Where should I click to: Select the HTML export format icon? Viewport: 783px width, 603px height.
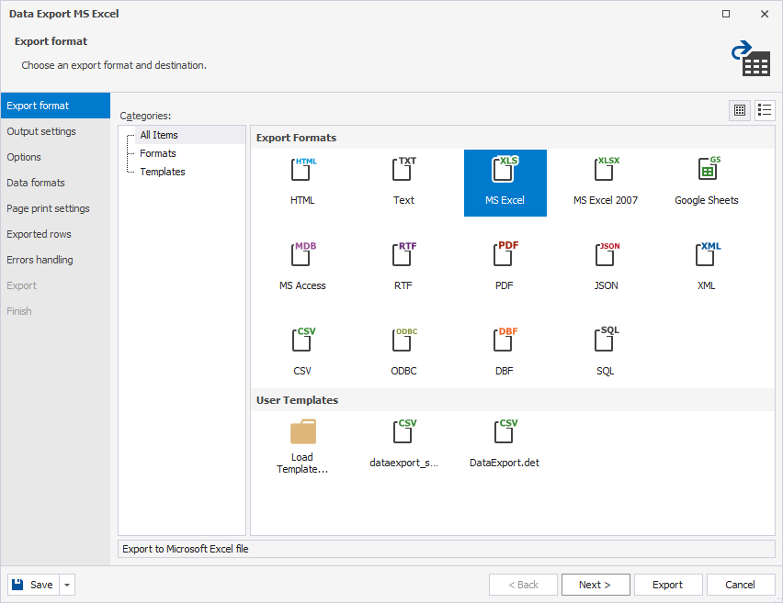302,172
